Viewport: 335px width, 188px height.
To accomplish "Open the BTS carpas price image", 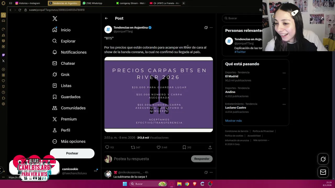I will [159, 95].
